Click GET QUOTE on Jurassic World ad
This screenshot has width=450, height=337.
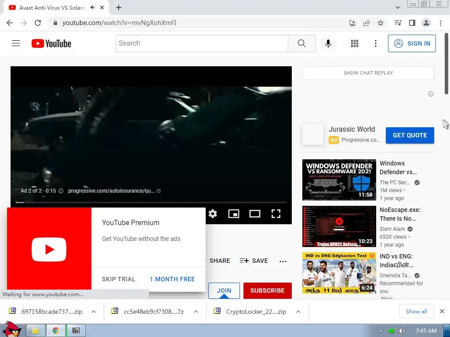coord(410,135)
